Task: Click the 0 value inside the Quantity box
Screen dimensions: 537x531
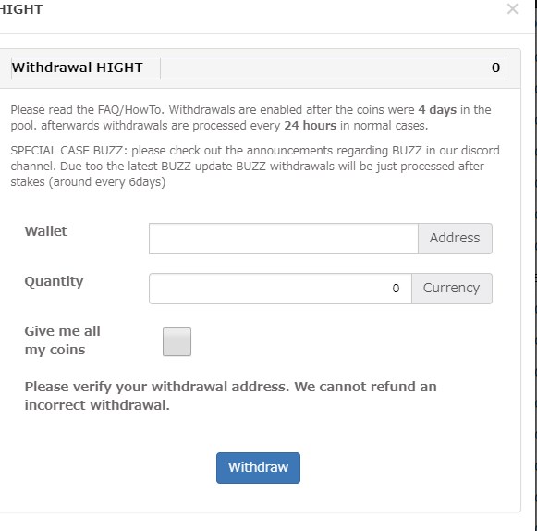Action: (396, 289)
